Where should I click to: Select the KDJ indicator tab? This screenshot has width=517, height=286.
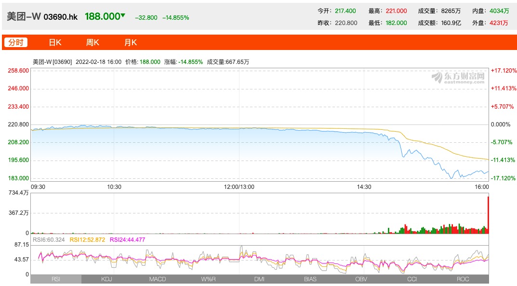click(107, 279)
